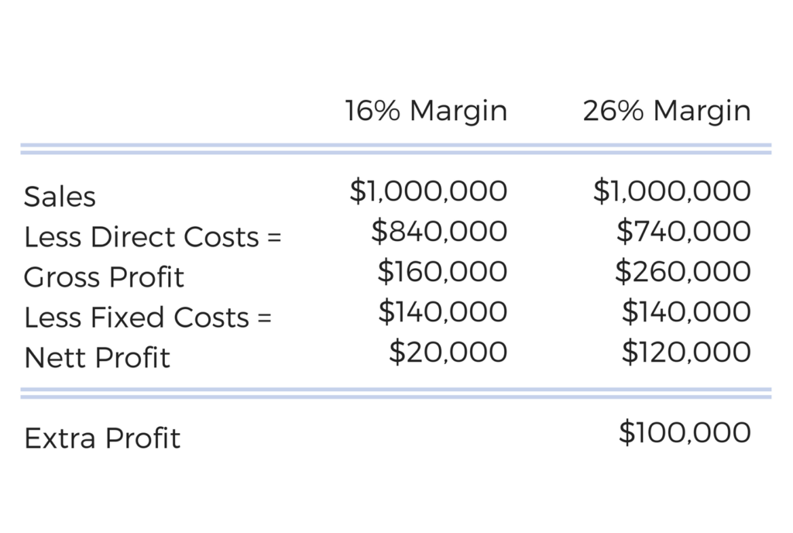Image resolution: width=793 pixels, height=533 pixels.
Task: Click the 26% Margin column header
Action: (667, 112)
